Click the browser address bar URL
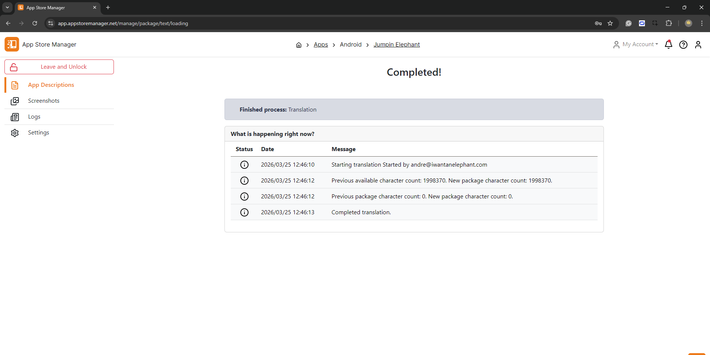This screenshot has height=355, width=710. (x=123, y=23)
